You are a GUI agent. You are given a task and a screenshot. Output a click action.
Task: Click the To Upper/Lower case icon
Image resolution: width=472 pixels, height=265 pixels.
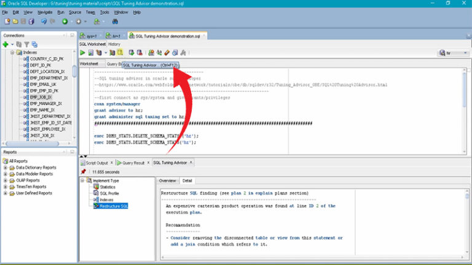(x=159, y=53)
